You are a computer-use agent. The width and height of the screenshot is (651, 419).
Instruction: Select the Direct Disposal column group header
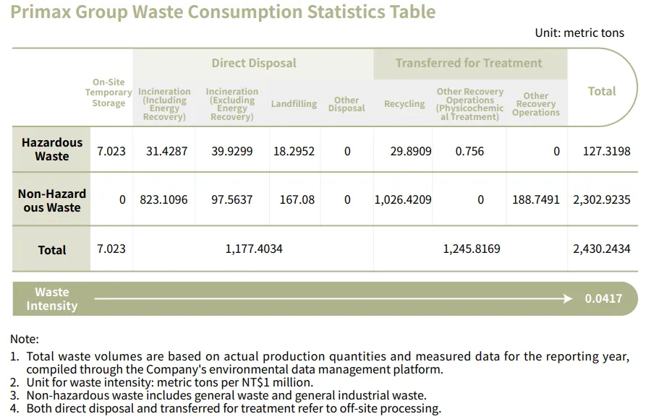(x=253, y=63)
